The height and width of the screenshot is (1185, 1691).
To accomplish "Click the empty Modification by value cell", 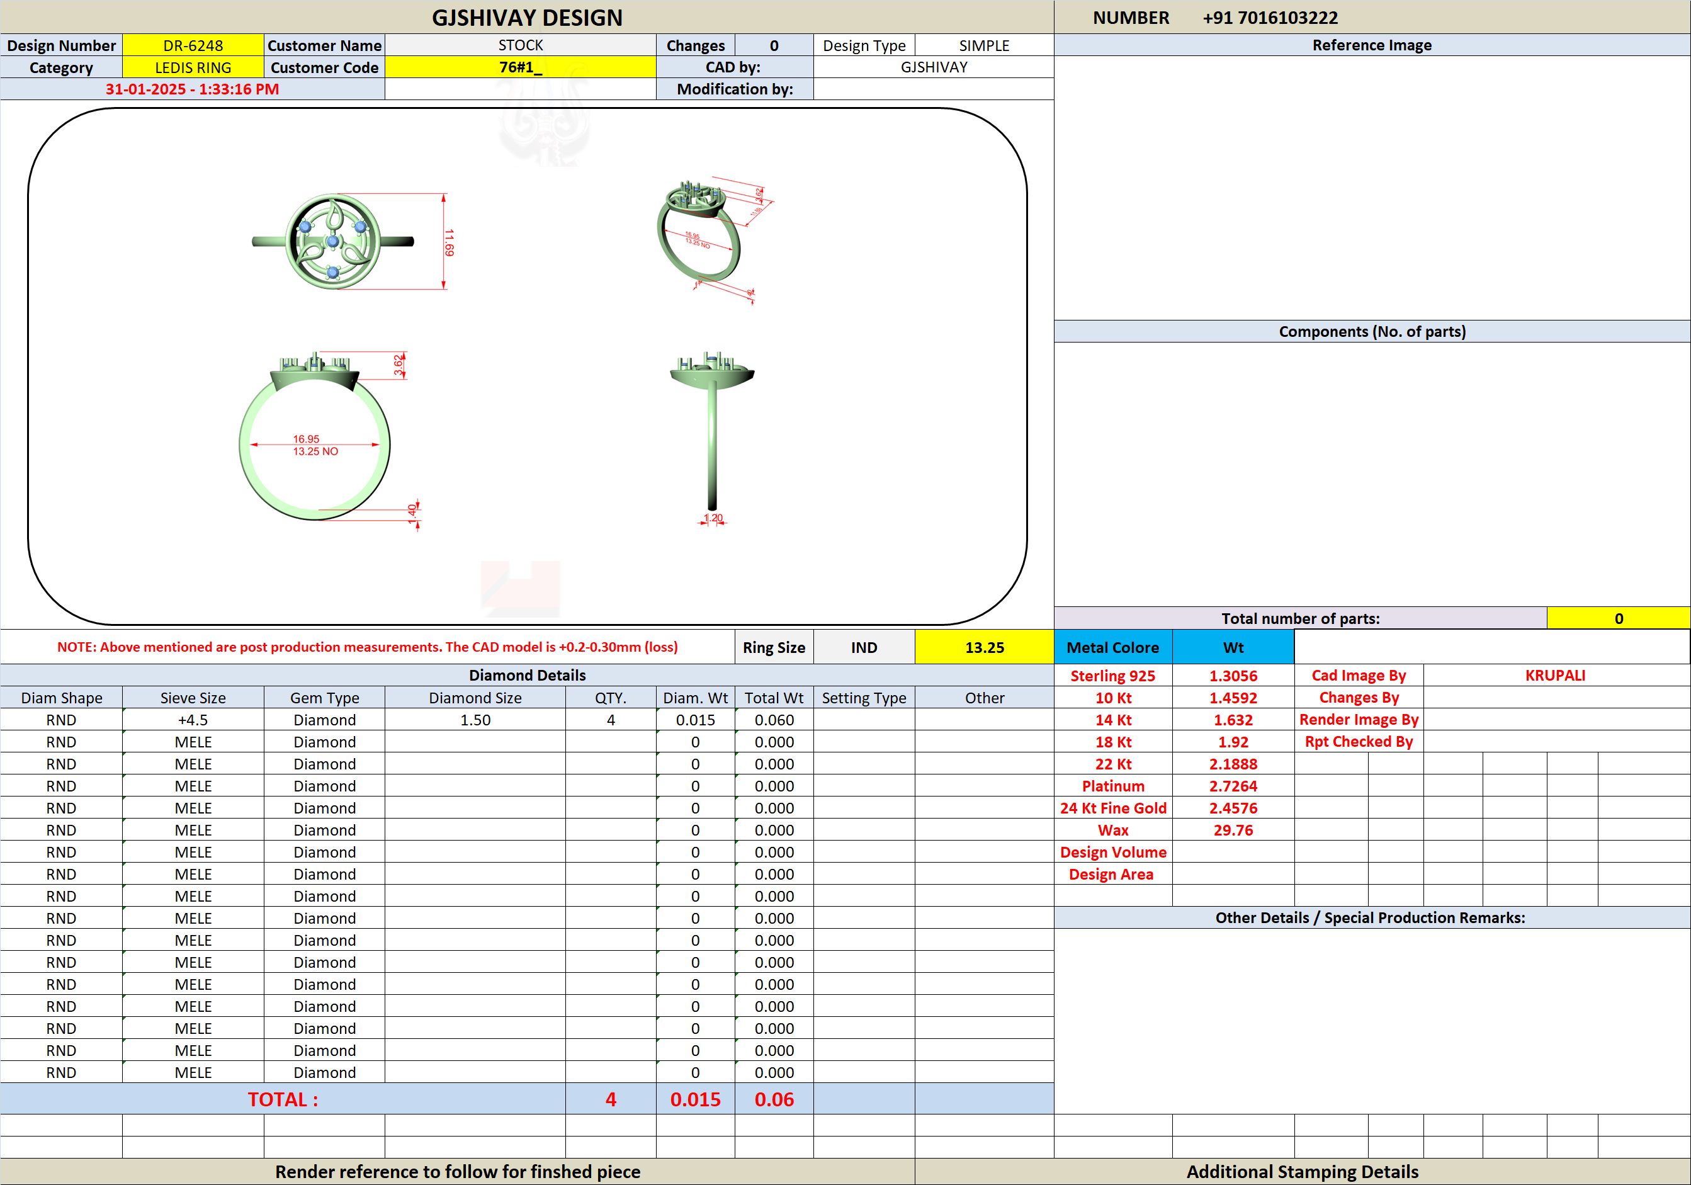I will [x=934, y=89].
